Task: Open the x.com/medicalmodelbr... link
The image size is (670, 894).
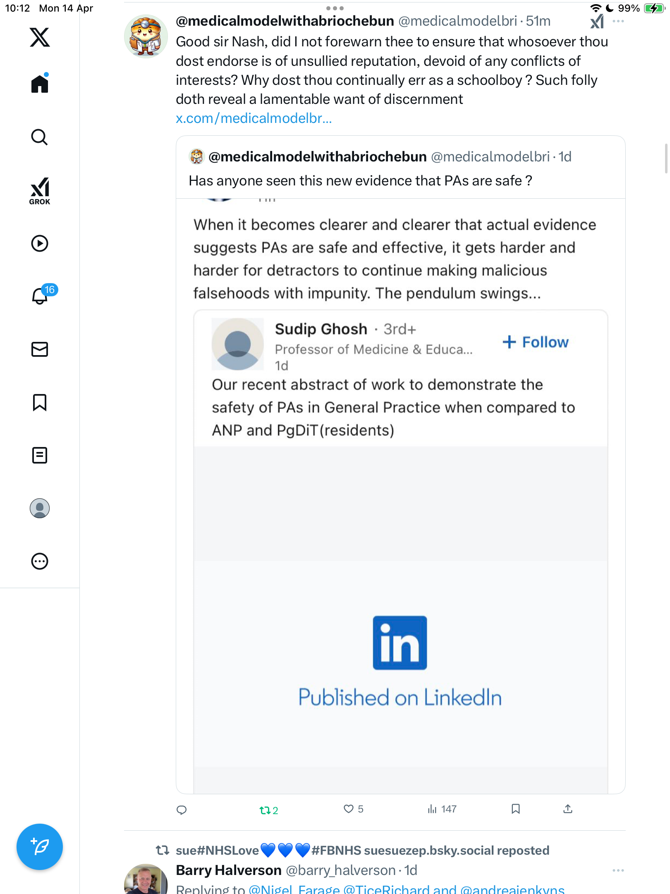Action: tap(254, 118)
